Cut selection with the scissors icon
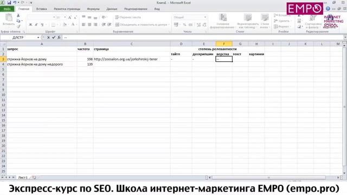The width and height of the screenshot is (347, 195). pos(18,16)
